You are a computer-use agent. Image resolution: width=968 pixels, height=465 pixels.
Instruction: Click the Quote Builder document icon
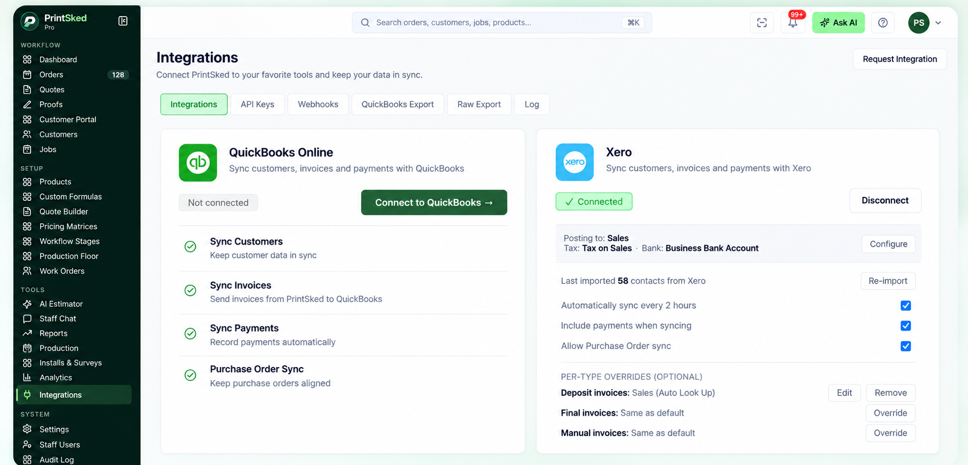[27, 211]
